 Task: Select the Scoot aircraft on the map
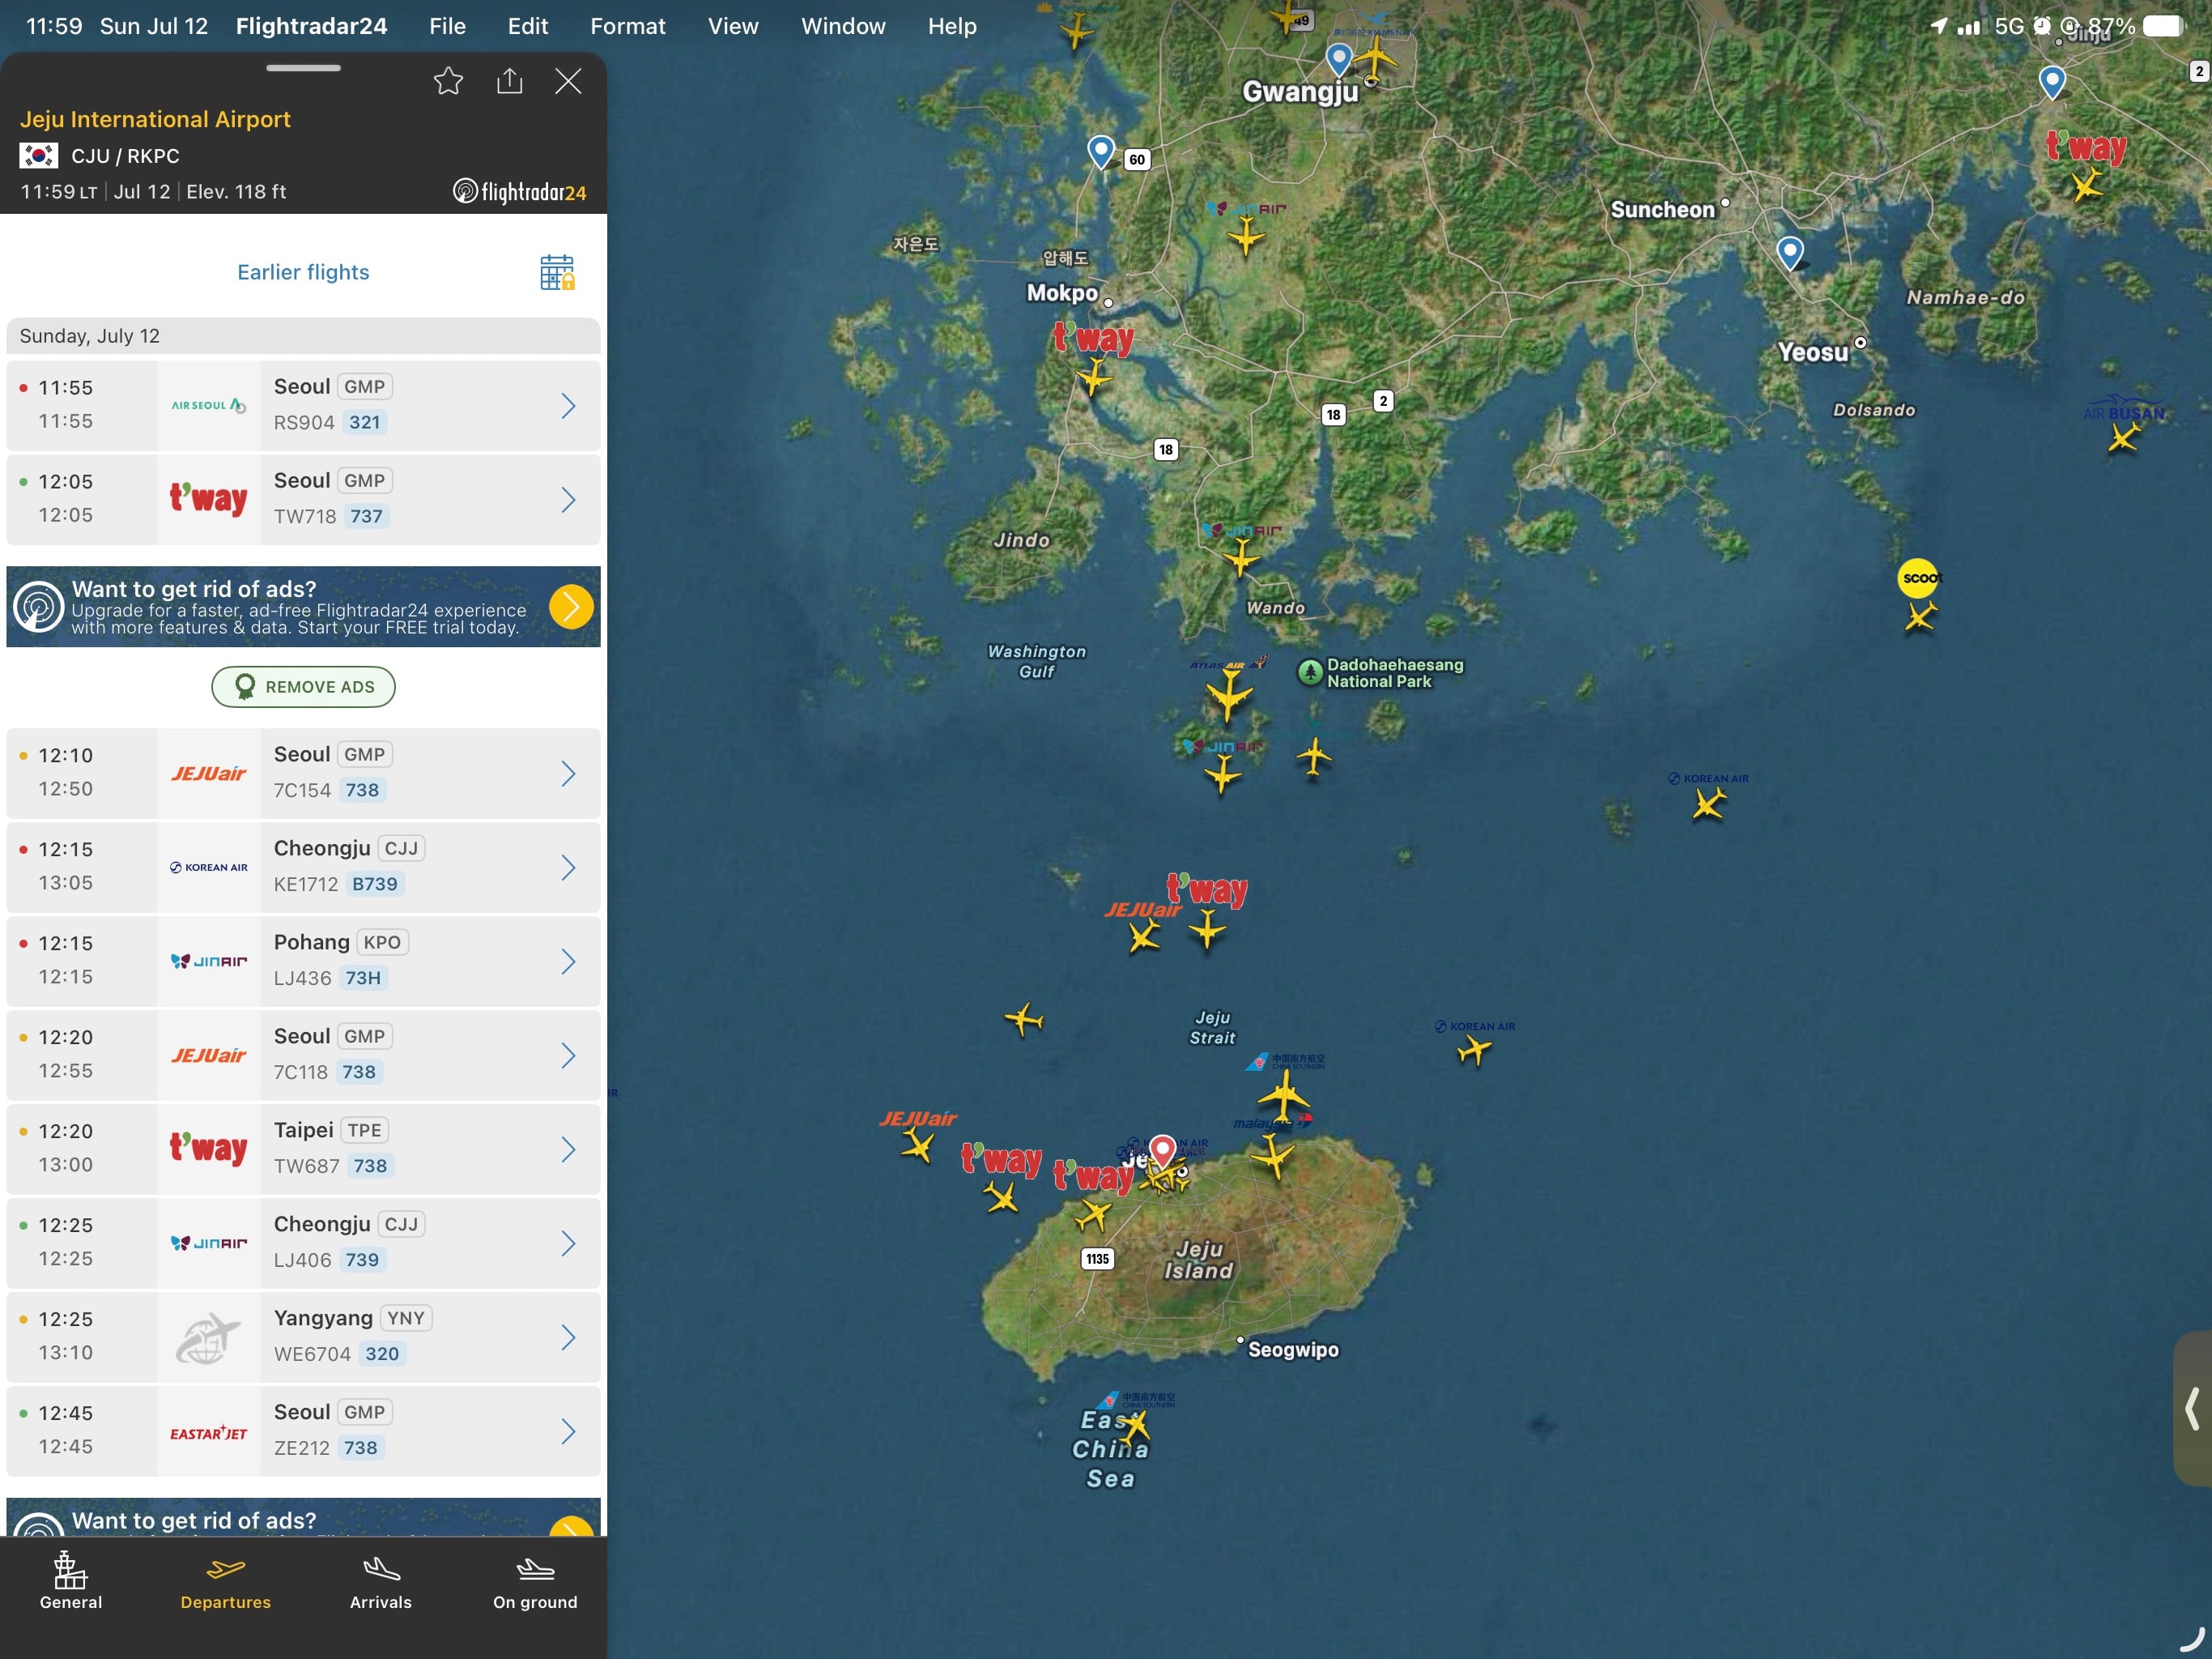(1920, 614)
